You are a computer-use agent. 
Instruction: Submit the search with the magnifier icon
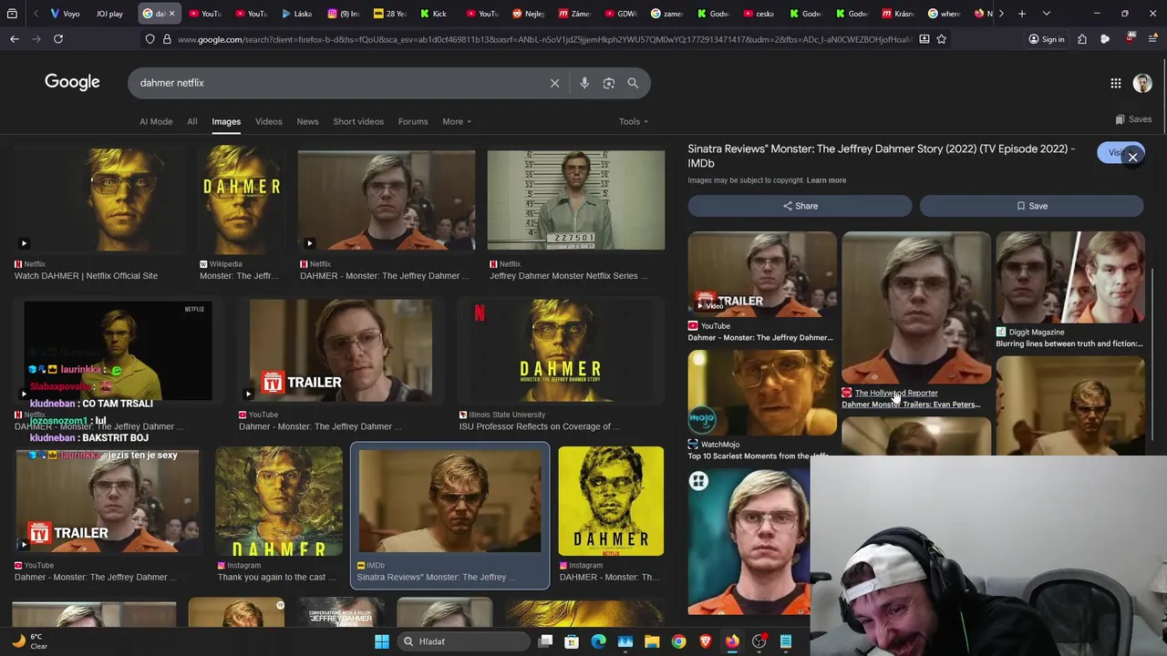tap(633, 83)
